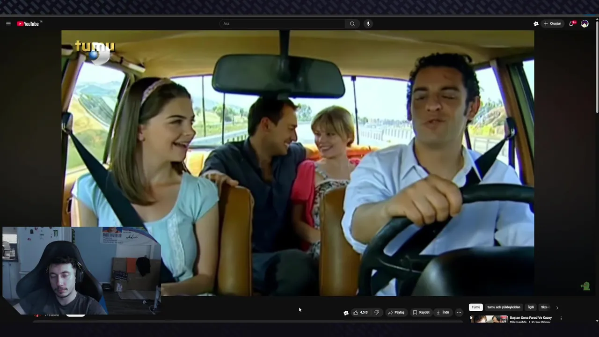Click the webcam overlay of the streamer
599x337 pixels.
[x=81, y=271]
